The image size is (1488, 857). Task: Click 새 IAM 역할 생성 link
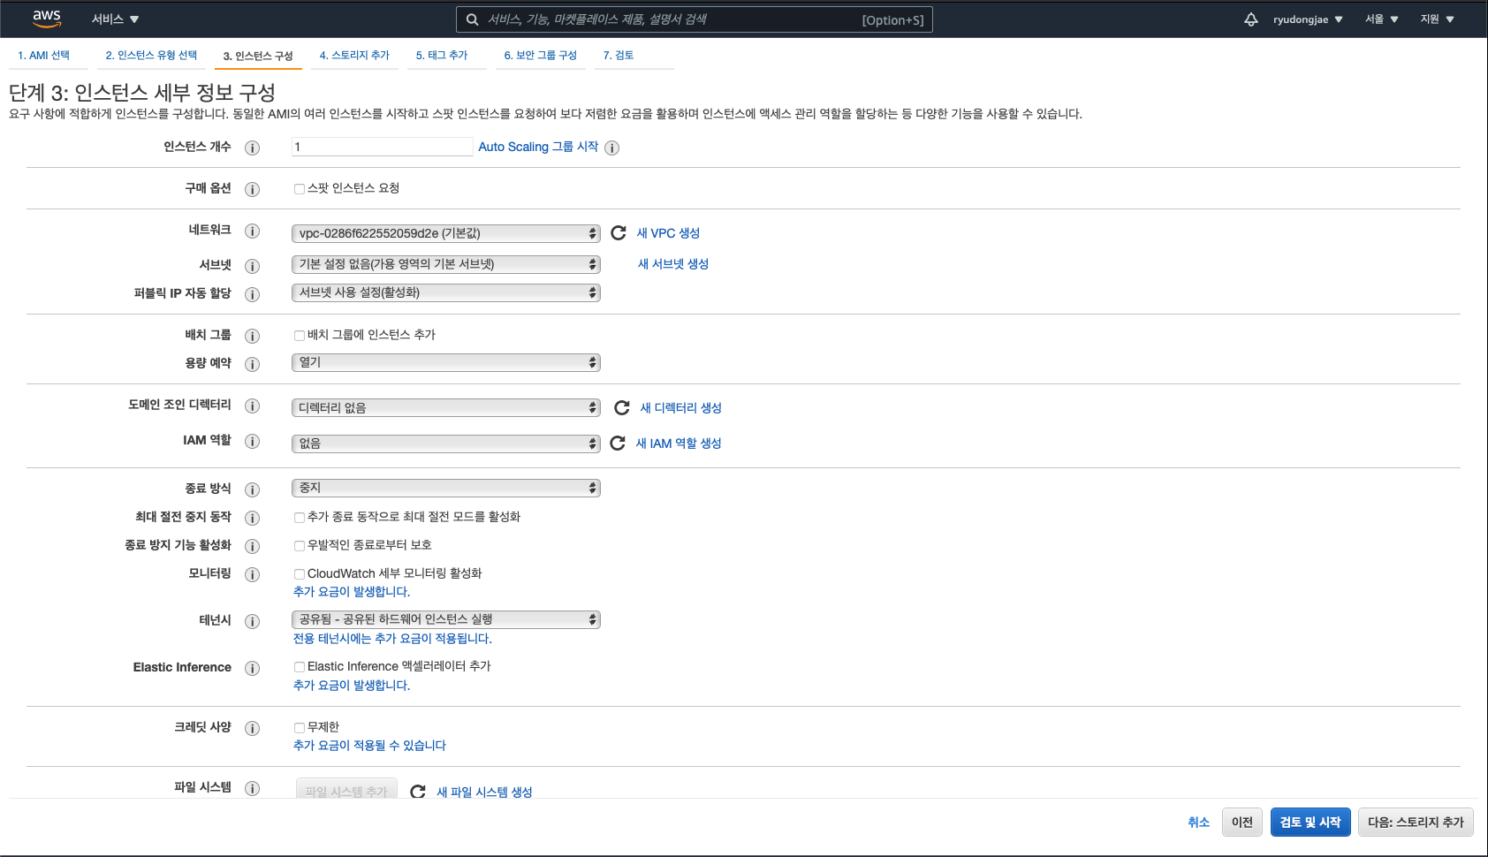(x=679, y=443)
